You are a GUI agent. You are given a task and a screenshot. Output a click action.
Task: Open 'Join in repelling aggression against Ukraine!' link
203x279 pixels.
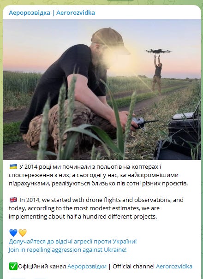point(68,249)
